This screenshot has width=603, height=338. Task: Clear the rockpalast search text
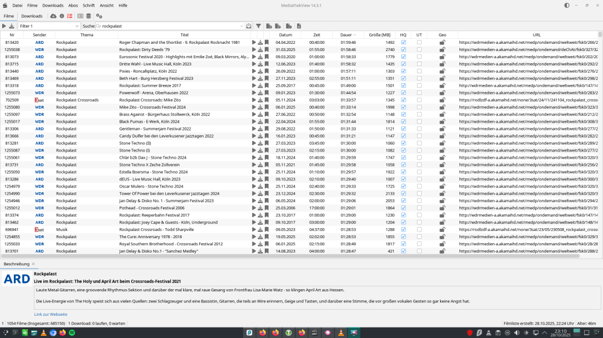[x=241, y=26]
